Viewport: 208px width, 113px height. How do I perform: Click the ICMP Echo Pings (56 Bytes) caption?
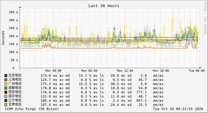click(x=32, y=109)
